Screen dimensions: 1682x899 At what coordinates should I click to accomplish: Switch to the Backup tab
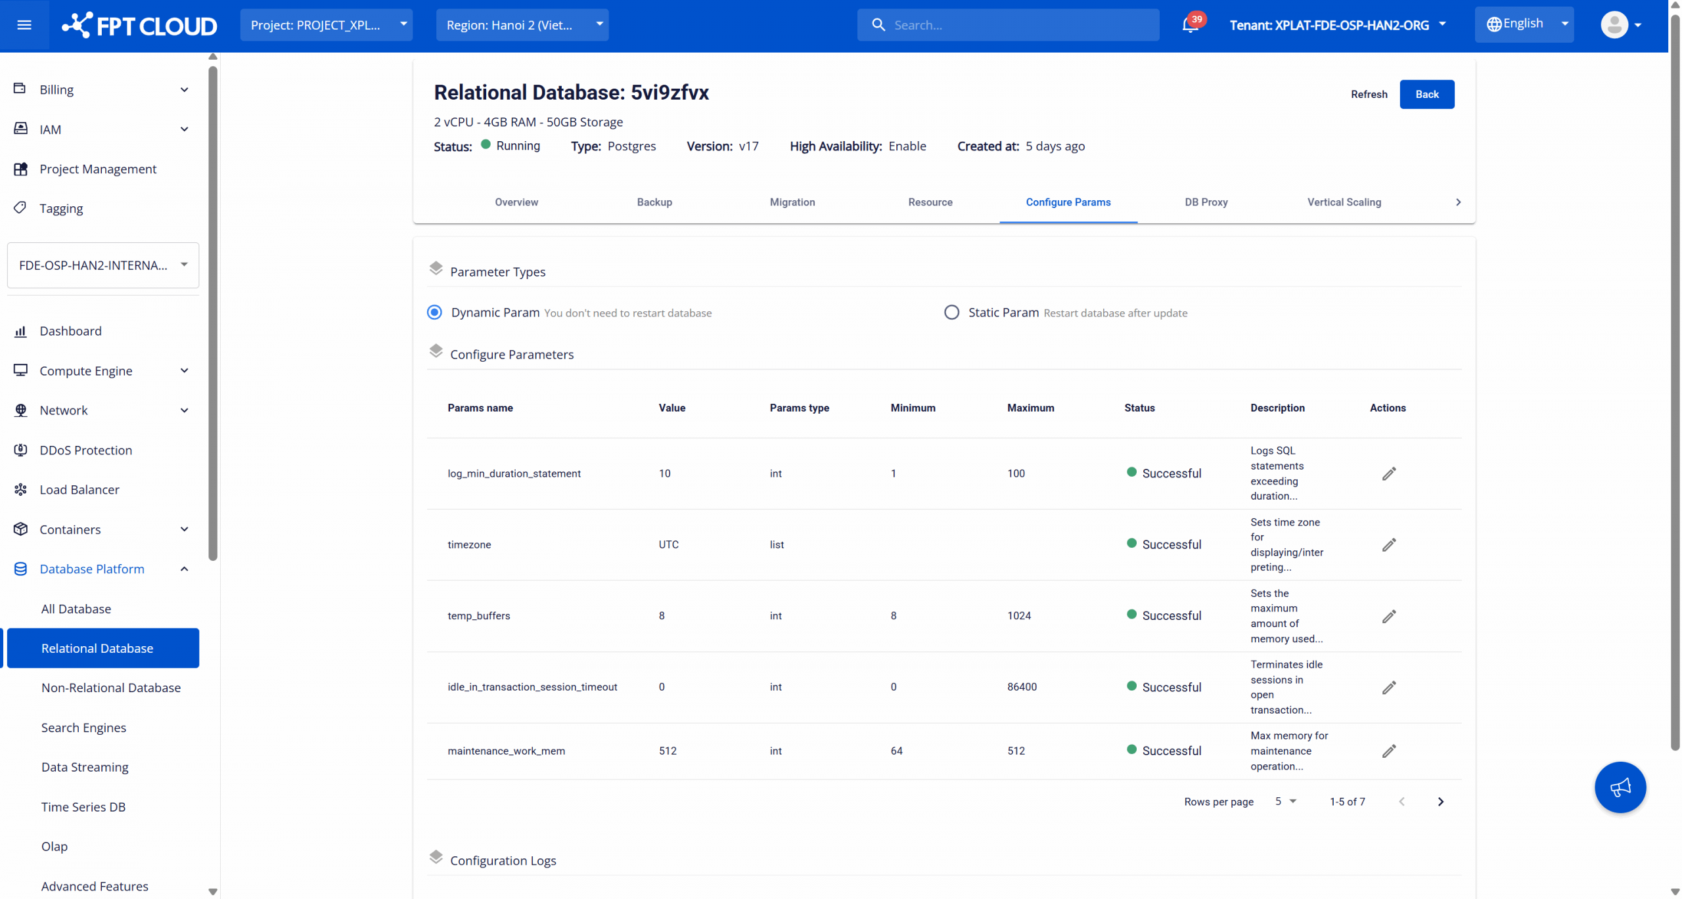[x=654, y=202]
